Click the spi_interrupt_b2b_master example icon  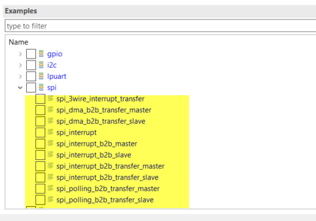[51, 143]
